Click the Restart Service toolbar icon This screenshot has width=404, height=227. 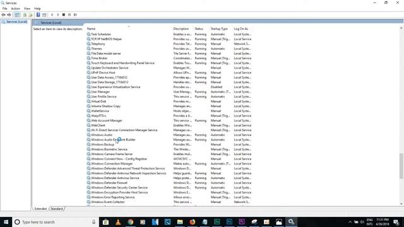(x=75, y=15)
